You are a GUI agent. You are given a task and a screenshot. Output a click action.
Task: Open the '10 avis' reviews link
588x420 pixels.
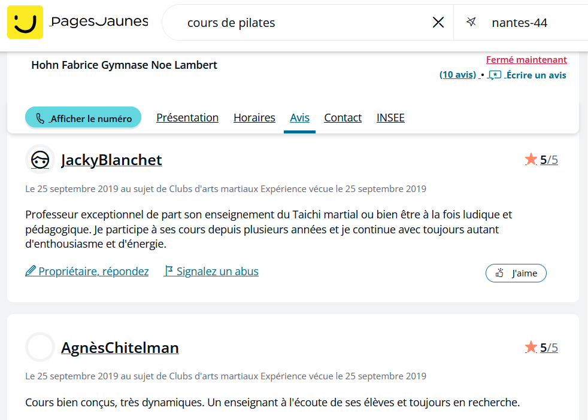coord(457,75)
